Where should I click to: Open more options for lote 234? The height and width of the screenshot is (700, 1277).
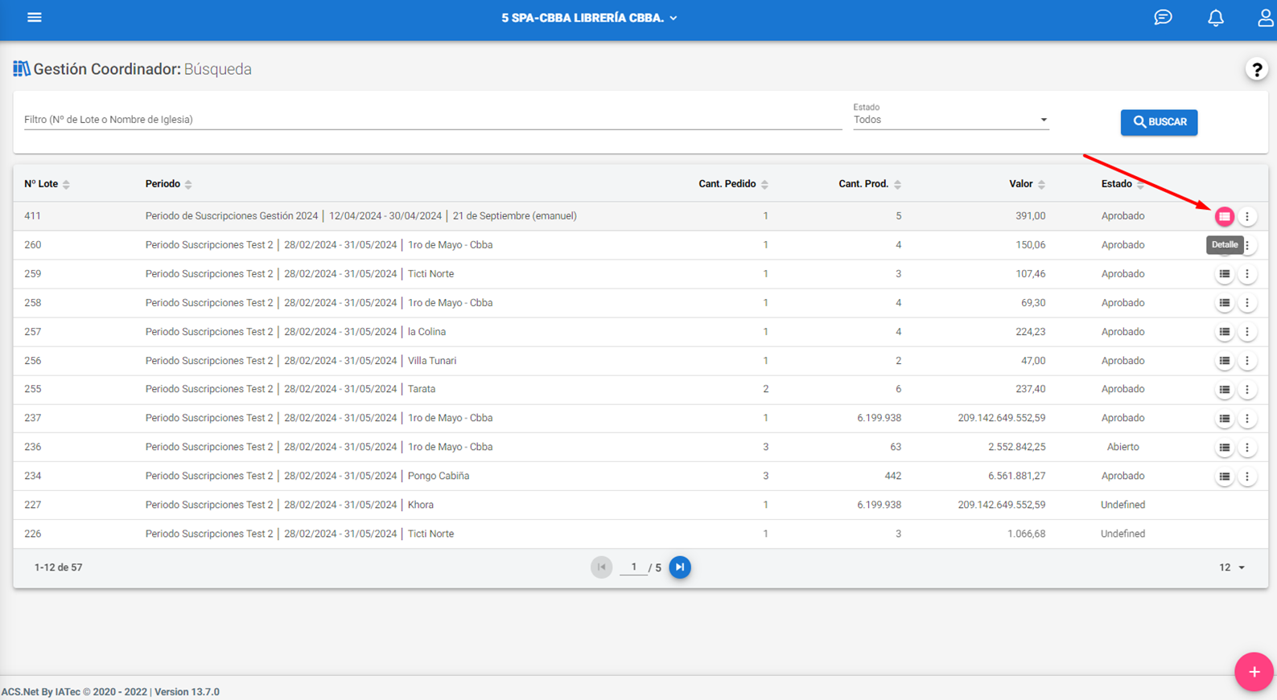1247,477
